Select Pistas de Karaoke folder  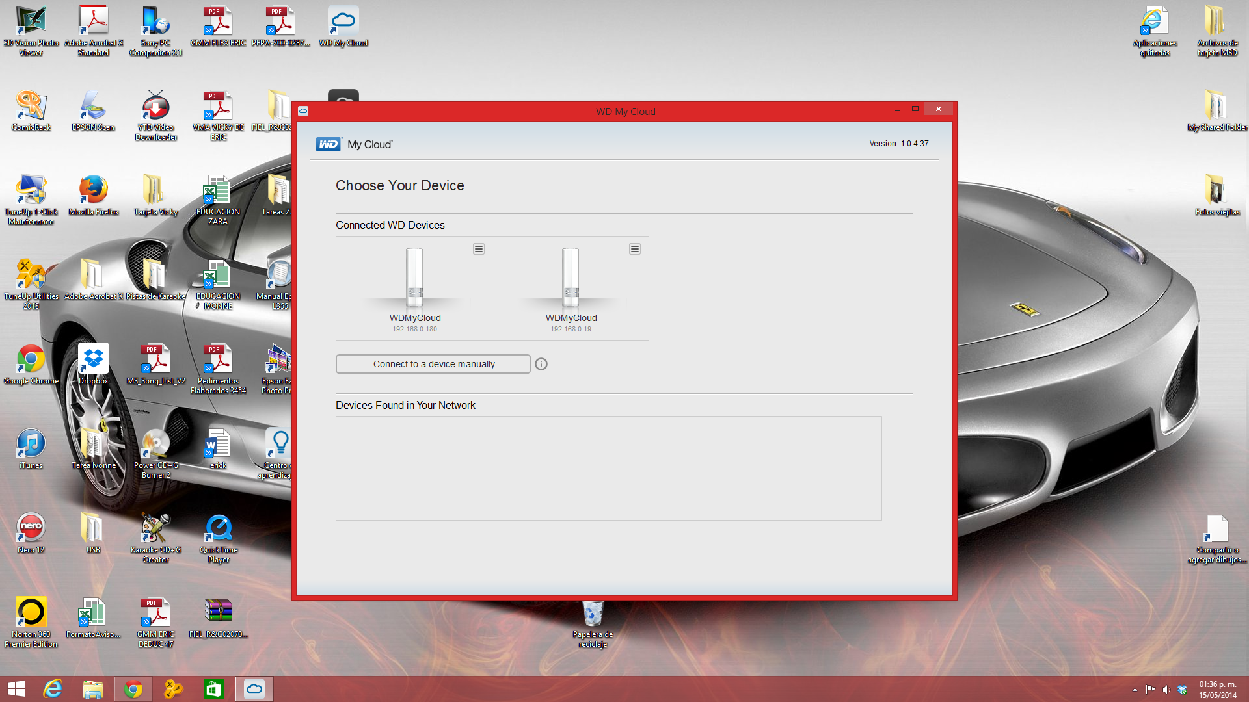(155, 279)
